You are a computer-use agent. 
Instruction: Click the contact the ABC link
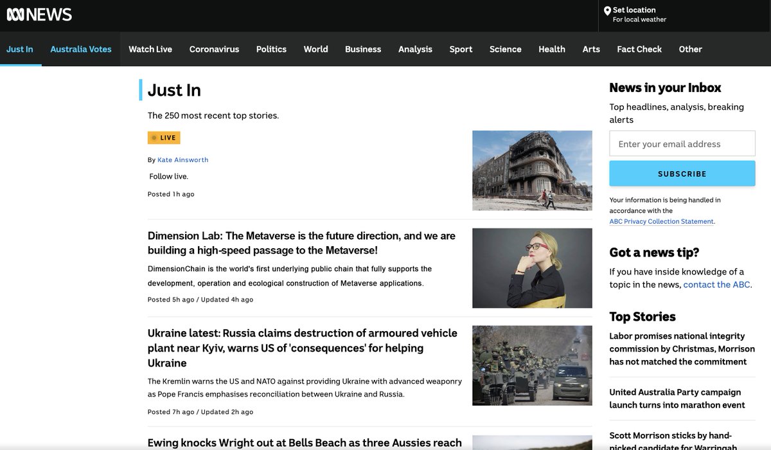click(x=716, y=284)
